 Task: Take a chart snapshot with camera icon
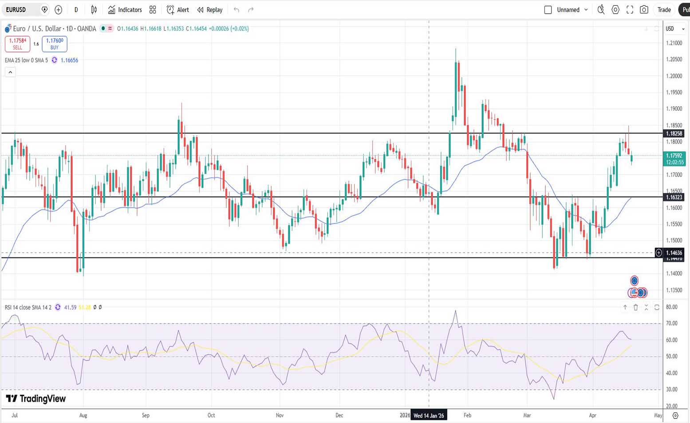tap(644, 10)
